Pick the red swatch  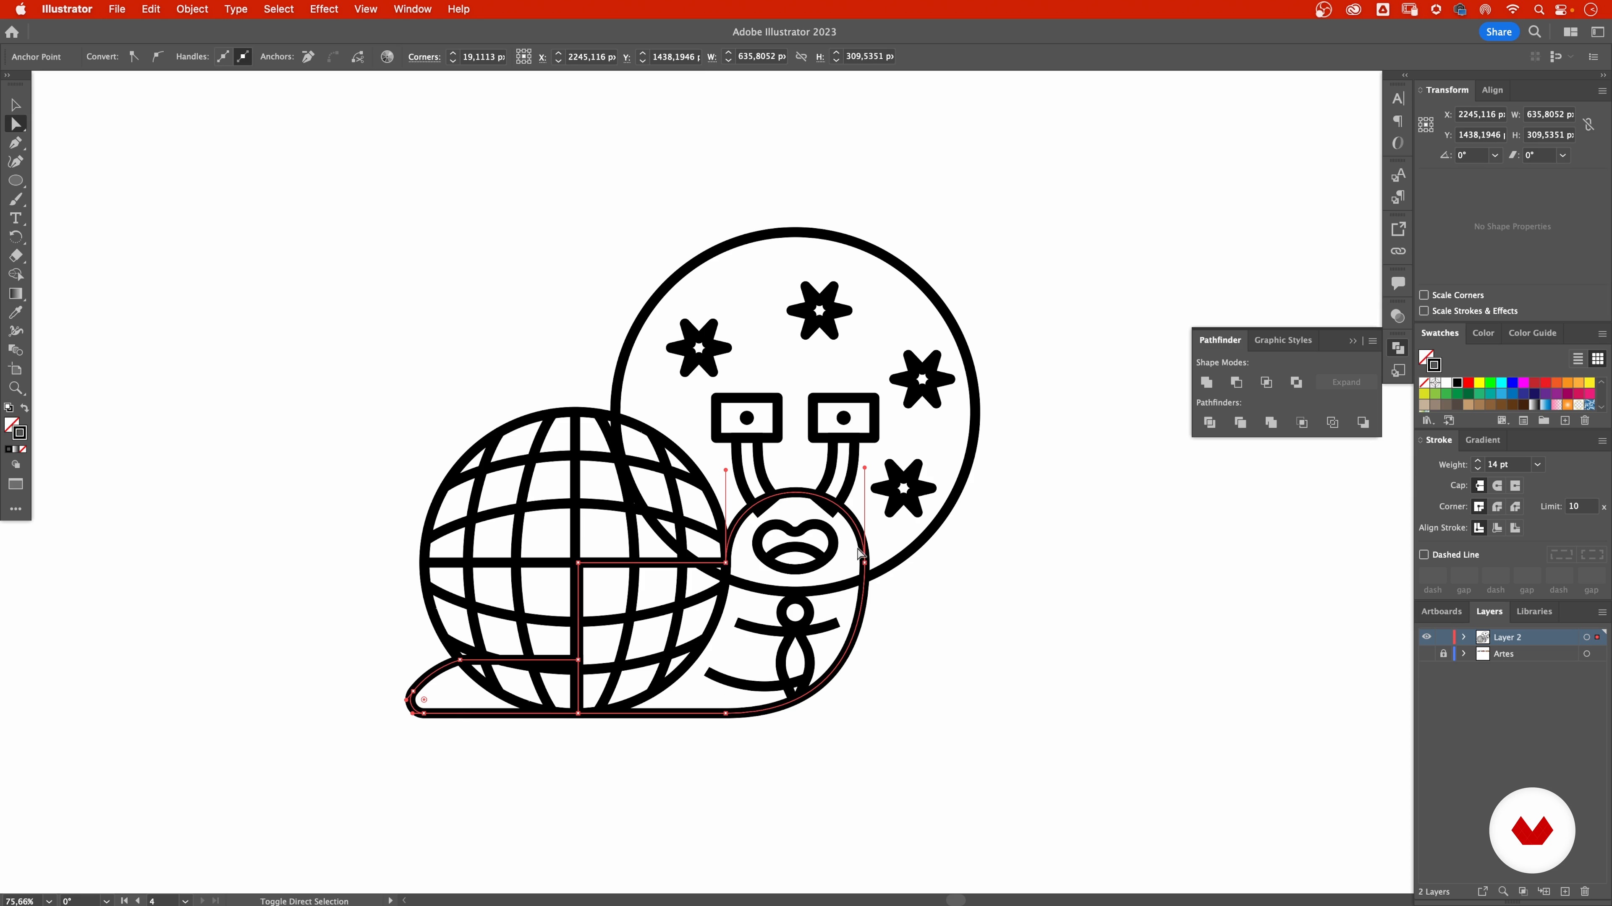1468,383
